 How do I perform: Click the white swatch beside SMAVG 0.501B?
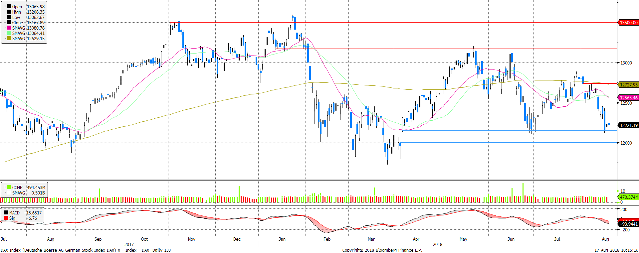pyautogui.click(x=9, y=192)
